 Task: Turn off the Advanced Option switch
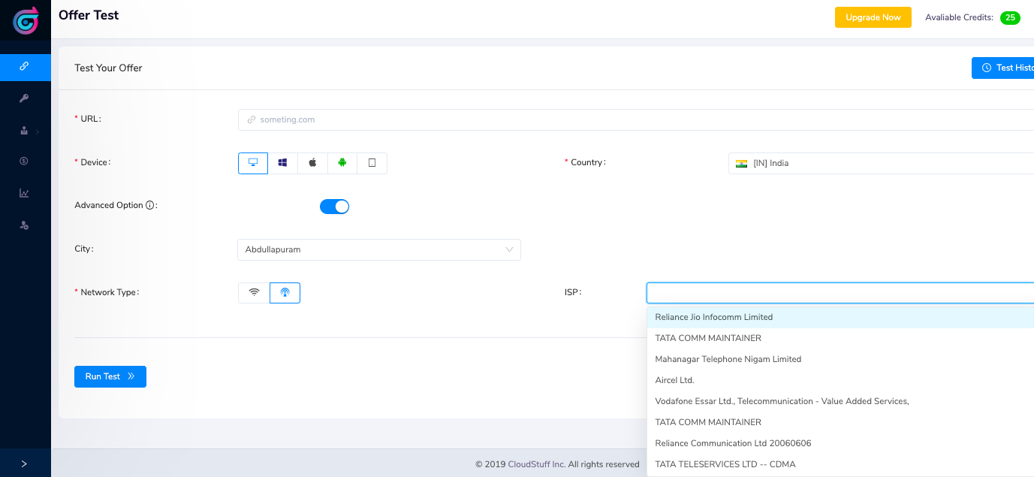tap(334, 207)
